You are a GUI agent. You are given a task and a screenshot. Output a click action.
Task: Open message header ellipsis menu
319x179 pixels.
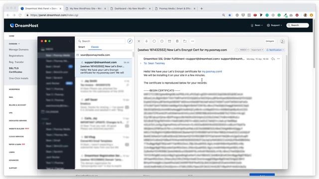(279, 59)
